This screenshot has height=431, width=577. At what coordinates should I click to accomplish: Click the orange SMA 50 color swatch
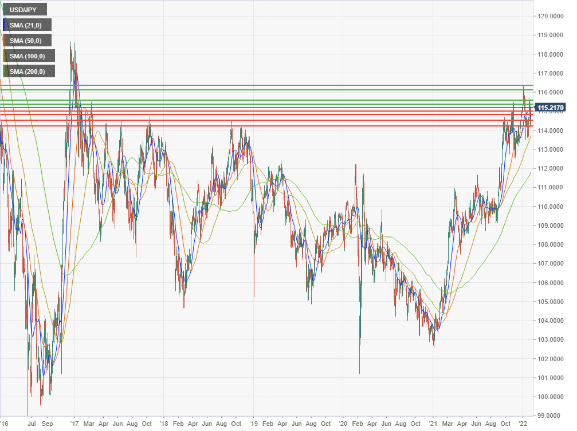pos(4,41)
